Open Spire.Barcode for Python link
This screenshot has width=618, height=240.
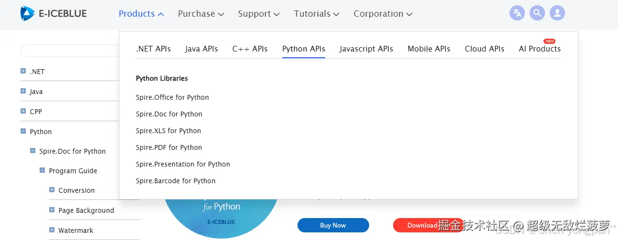click(175, 181)
